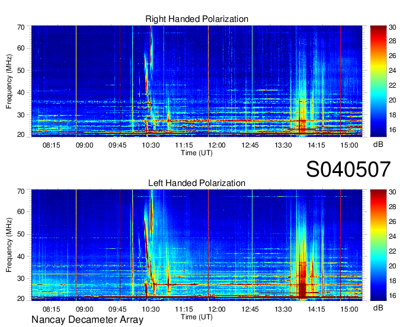403x327 pixels.
Task: Click the 60 MHz tick on the top plot
Action: click(x=21, y=48)
